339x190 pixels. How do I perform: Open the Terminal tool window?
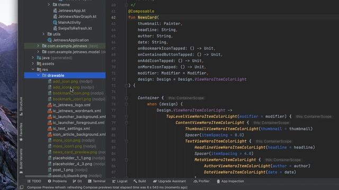(x=96, y=181)
